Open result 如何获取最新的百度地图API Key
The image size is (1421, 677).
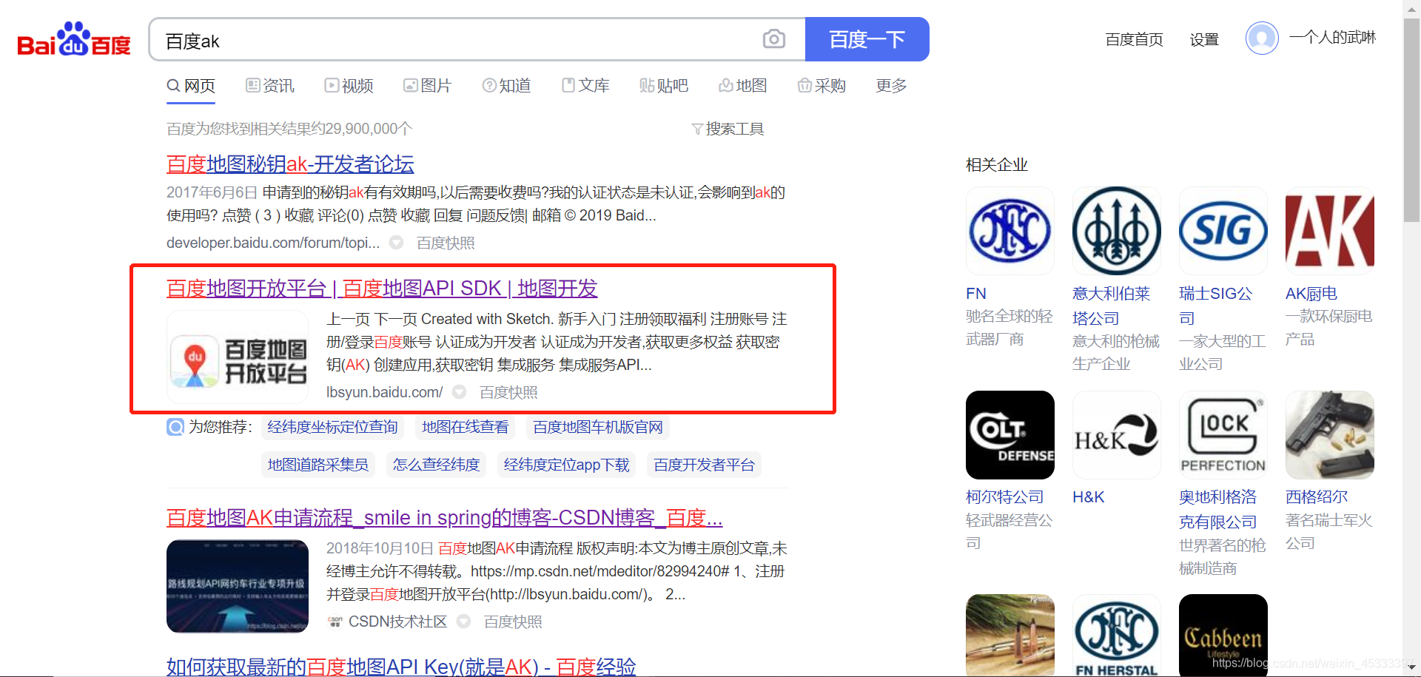tap(401, 667)
